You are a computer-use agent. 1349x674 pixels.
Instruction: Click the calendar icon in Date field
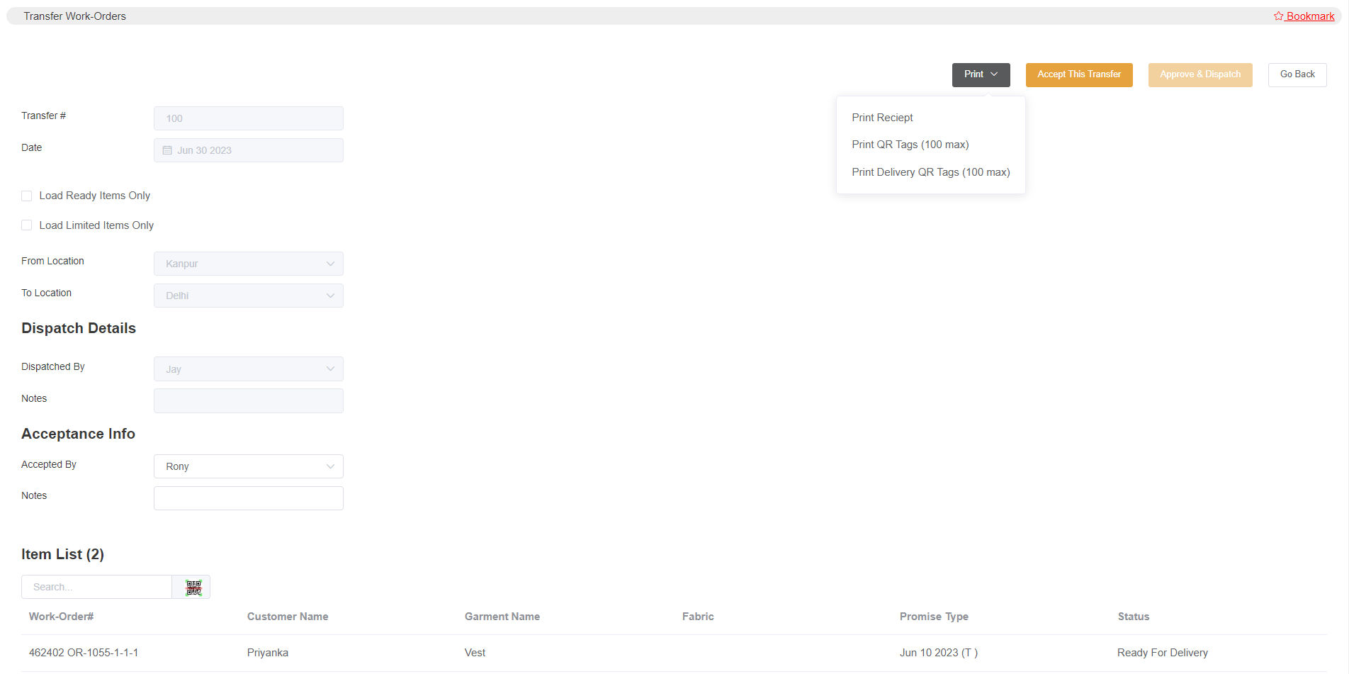coord(167,150)
